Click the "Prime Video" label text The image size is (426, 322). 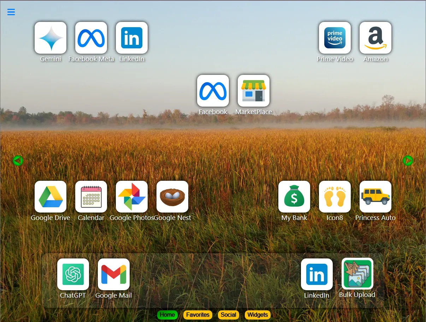[335, 59]
